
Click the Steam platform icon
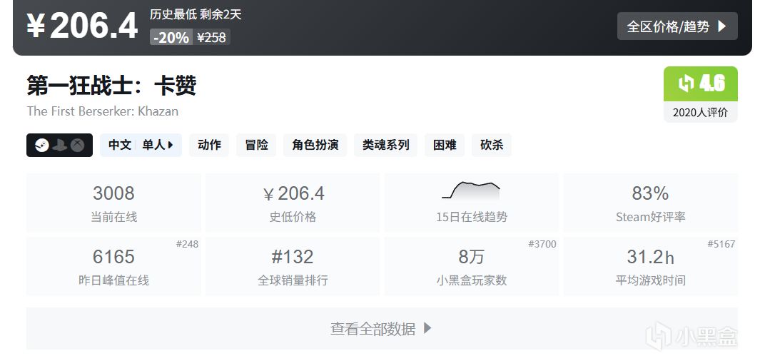[42, 145]
